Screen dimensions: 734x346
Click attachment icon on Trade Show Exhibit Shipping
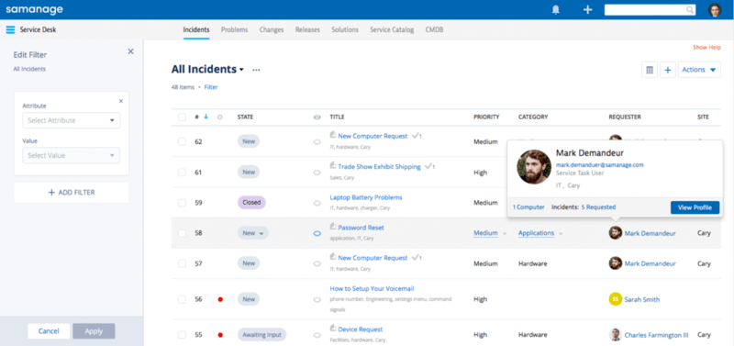[333, 166]
